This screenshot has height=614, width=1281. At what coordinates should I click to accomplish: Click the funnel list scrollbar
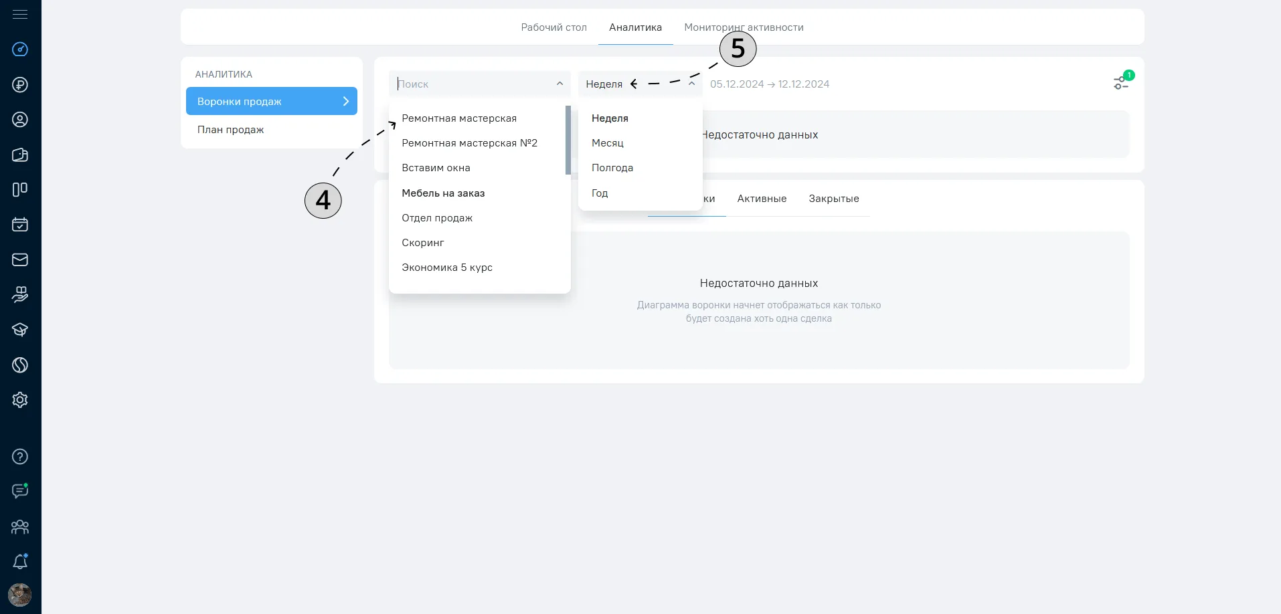click(568, 140)
